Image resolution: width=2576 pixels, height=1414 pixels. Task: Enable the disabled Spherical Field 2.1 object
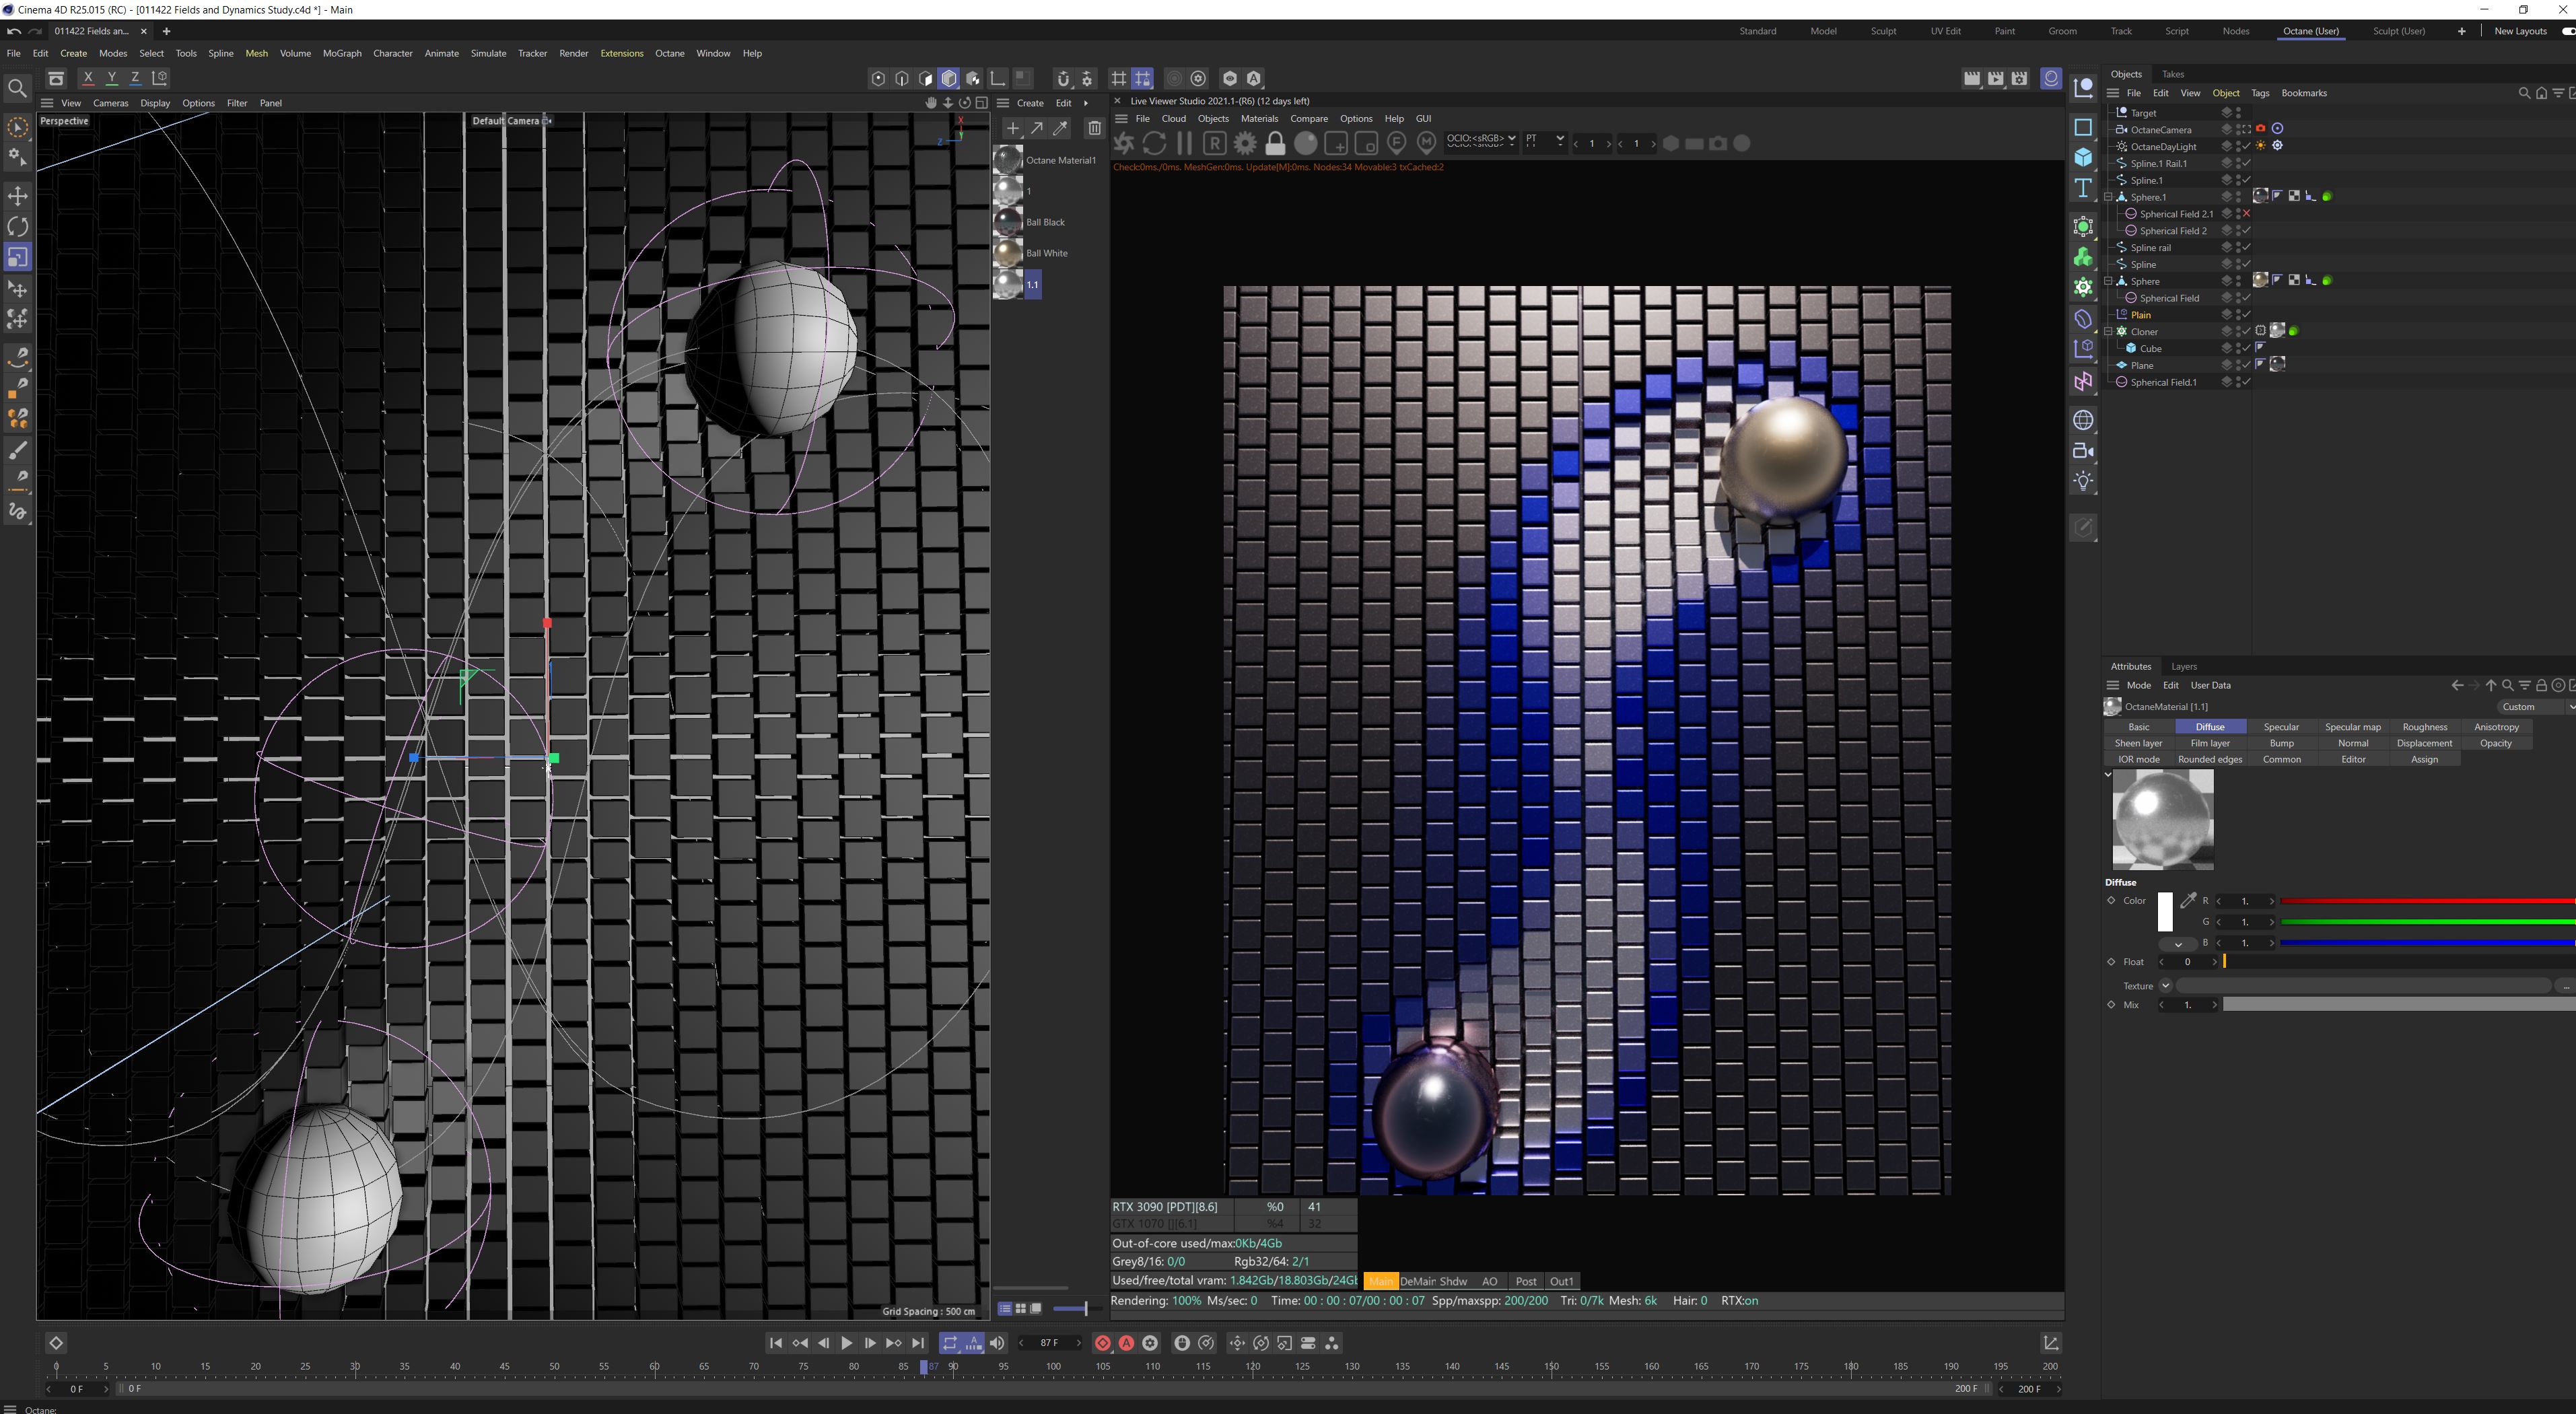click(2246, 214)
